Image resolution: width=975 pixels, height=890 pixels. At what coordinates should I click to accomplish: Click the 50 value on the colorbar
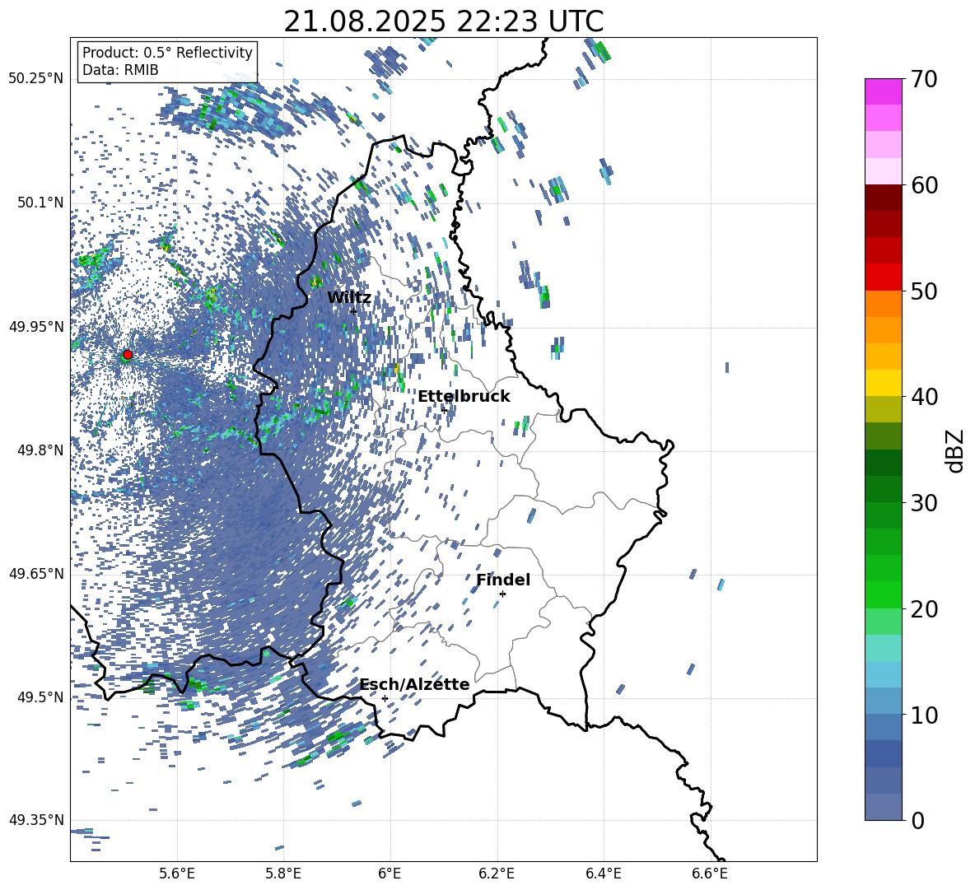[924, 291]
